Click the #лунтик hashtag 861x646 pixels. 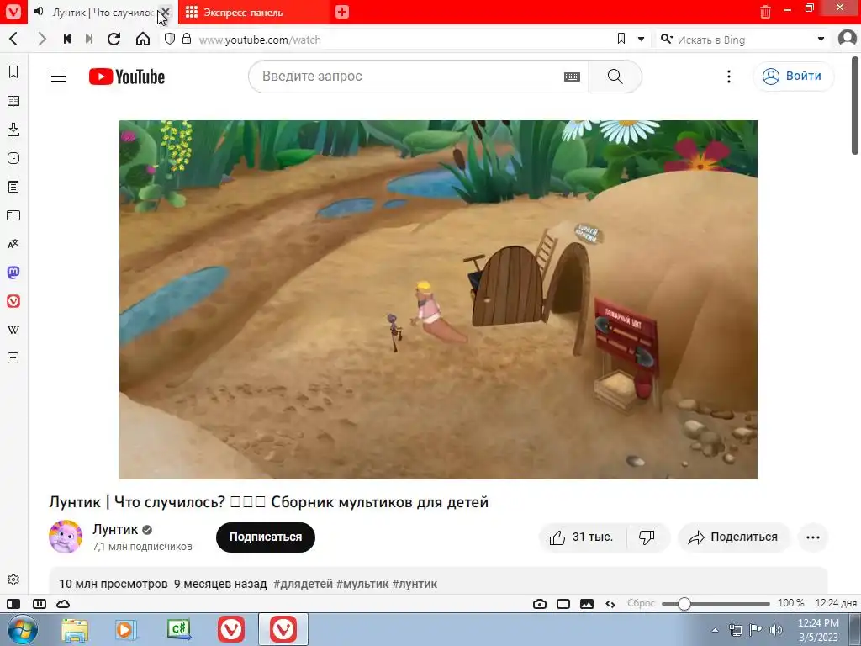(415, 584)
